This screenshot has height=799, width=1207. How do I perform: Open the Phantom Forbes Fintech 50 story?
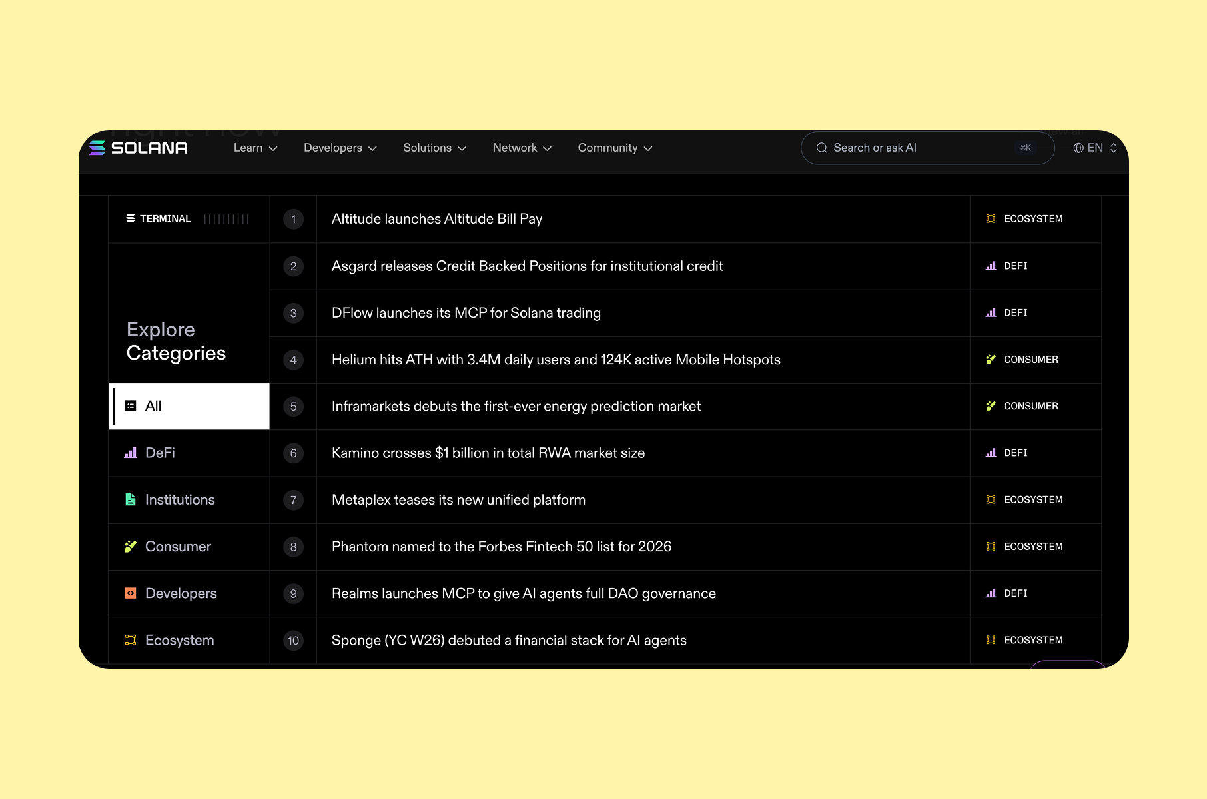click(x=502, y=547)
